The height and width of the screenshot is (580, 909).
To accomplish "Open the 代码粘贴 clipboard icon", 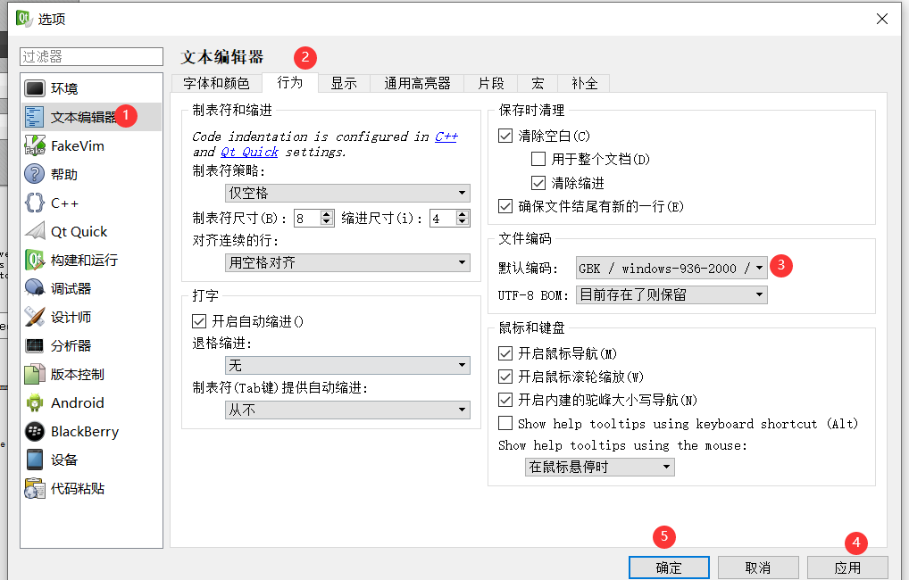I will coord(34,488).
